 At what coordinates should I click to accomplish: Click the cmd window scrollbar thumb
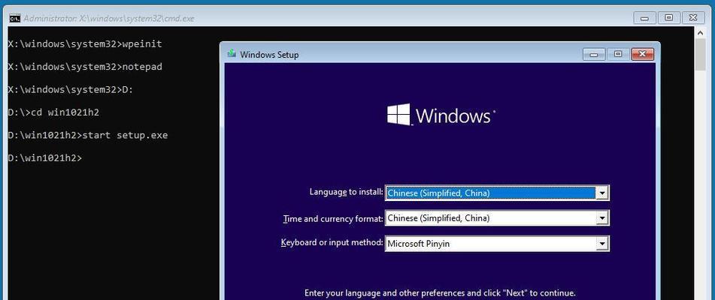coord(701,54)
